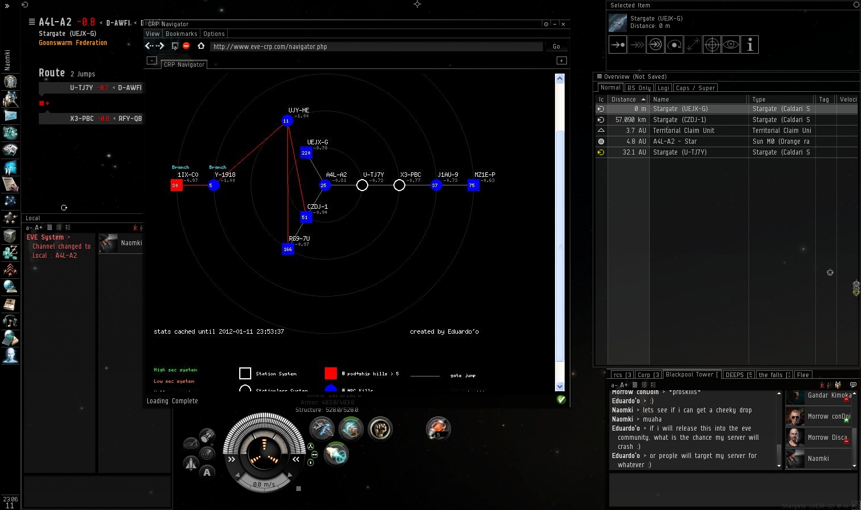Select Stargate (U-TJ7Y) in the overview
Screen dimensions: 861x510
pyautogui.click(x=726, y=152)
